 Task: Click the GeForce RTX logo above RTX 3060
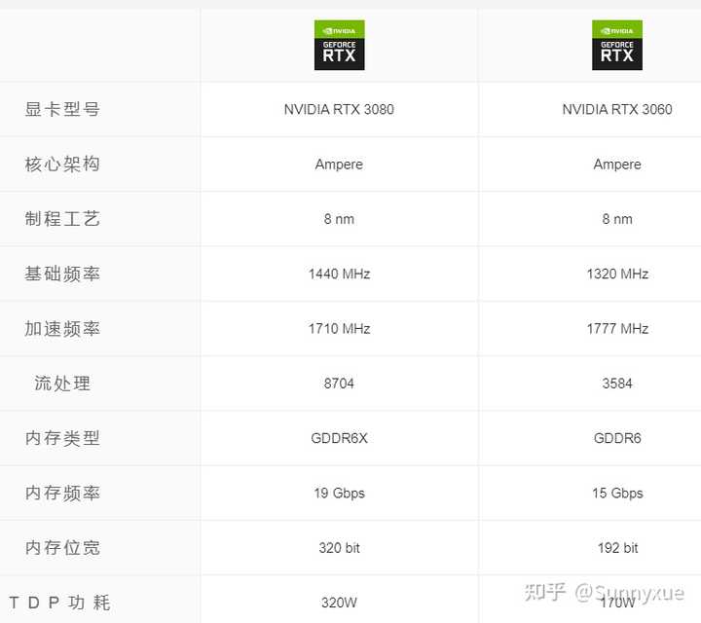click(617, 45)
